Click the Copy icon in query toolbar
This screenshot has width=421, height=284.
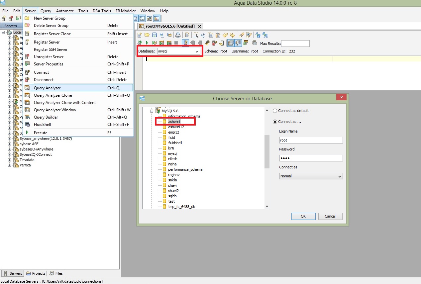point(210,35)
